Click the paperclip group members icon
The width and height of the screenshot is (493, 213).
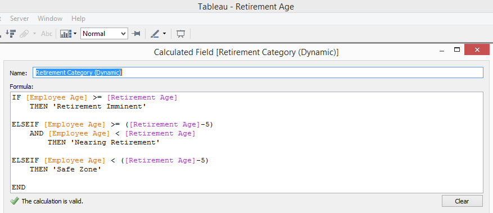point(24,34)
